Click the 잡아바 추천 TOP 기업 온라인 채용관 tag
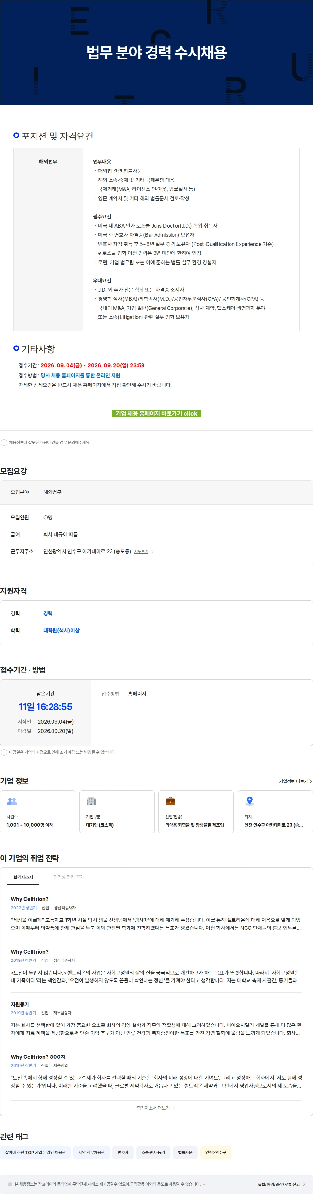Image resolution: width=313 pixels, height=1194 pixels. tap(35, 1152)
